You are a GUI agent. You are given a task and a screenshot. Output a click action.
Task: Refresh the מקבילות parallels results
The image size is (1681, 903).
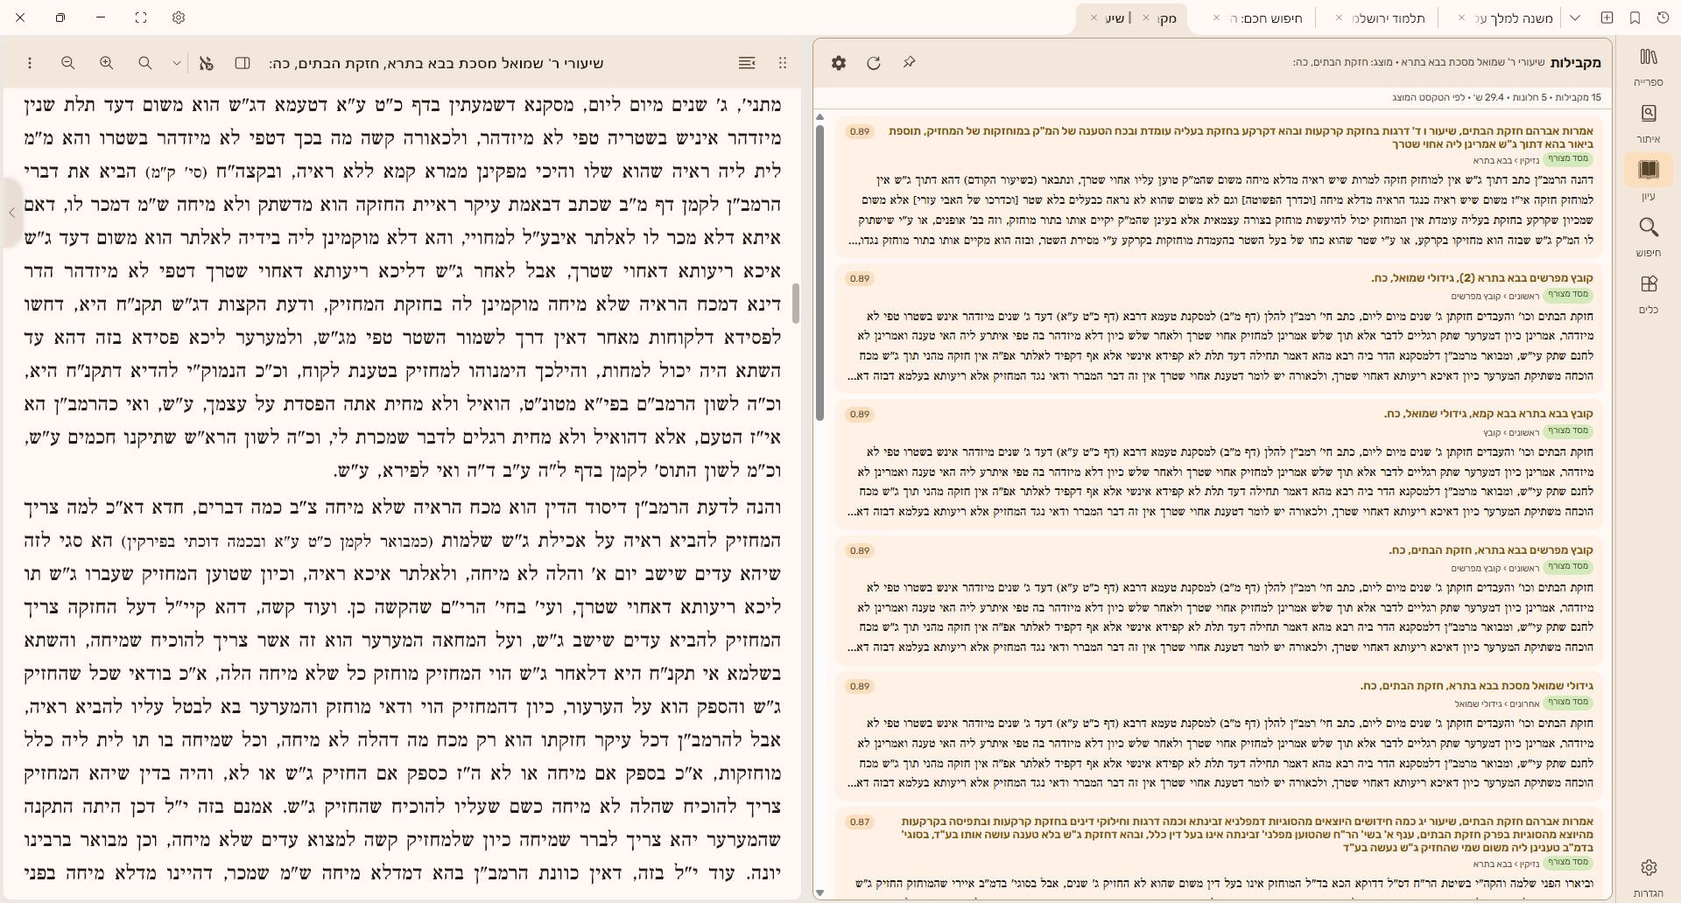tap(873, 63)
